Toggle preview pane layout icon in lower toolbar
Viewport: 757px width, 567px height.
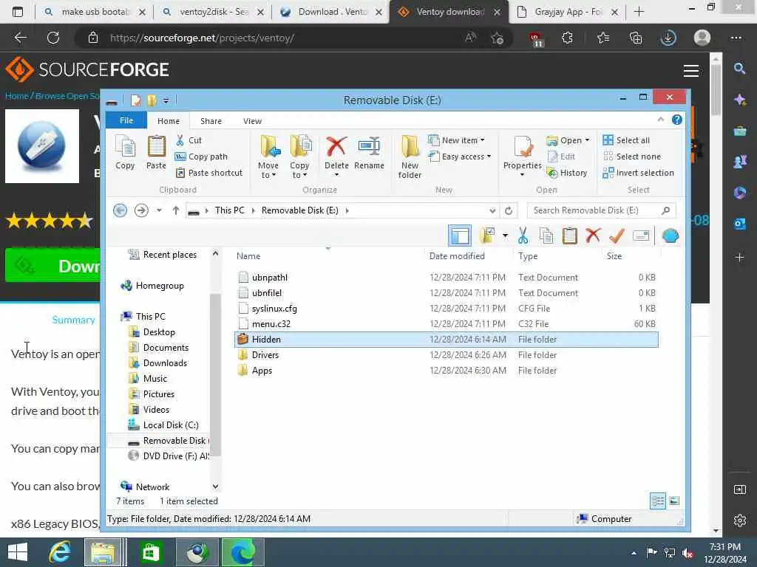[x=460, y=236]
